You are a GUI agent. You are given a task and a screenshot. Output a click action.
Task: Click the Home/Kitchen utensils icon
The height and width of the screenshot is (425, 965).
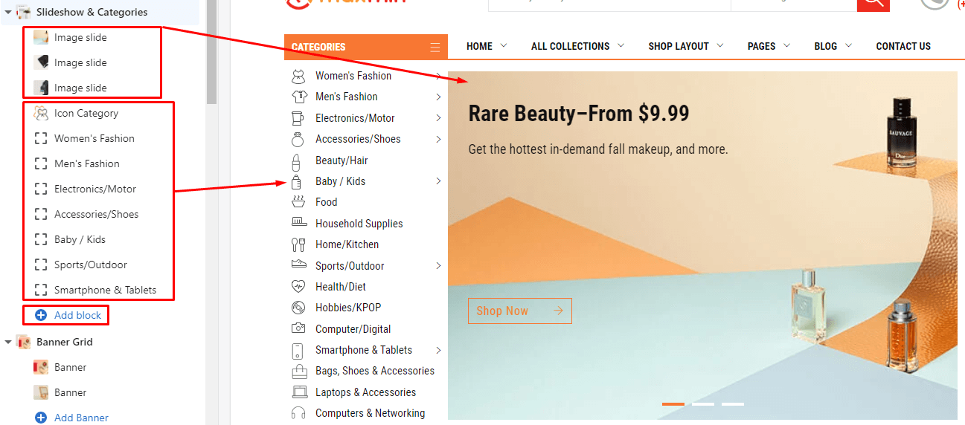click(298, 244)
